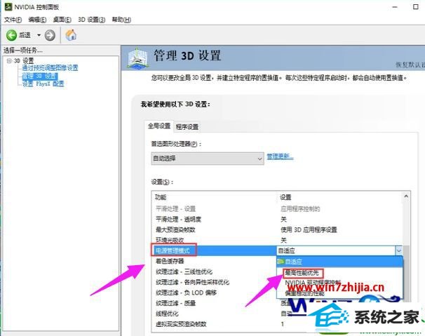The image size is (425, 336).
Task: Open the back history dropdown arrow
Action: [39, 35]
